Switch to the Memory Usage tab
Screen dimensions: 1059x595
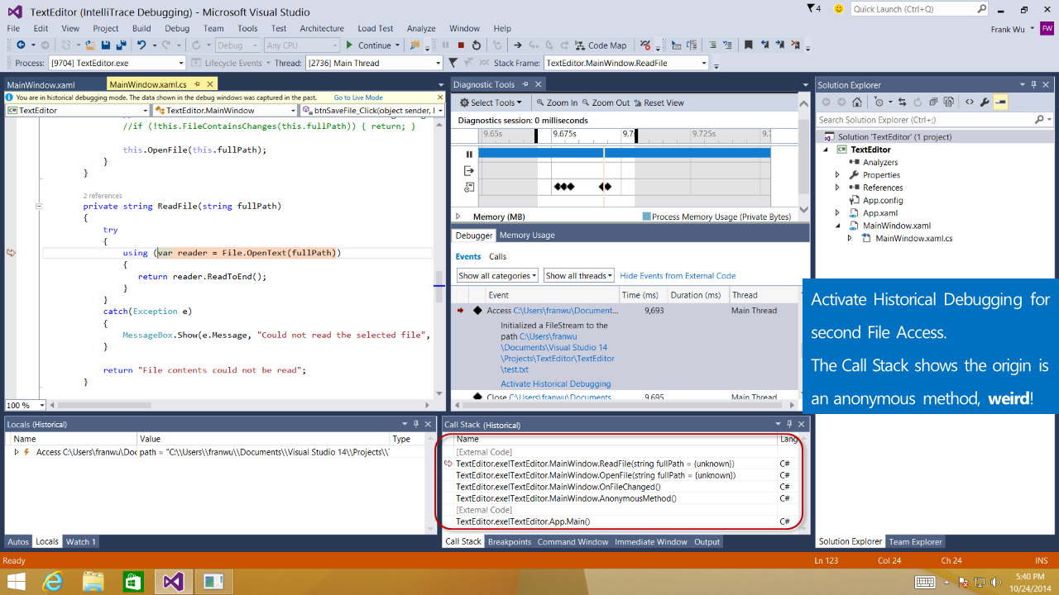click(x=527, y=236)
